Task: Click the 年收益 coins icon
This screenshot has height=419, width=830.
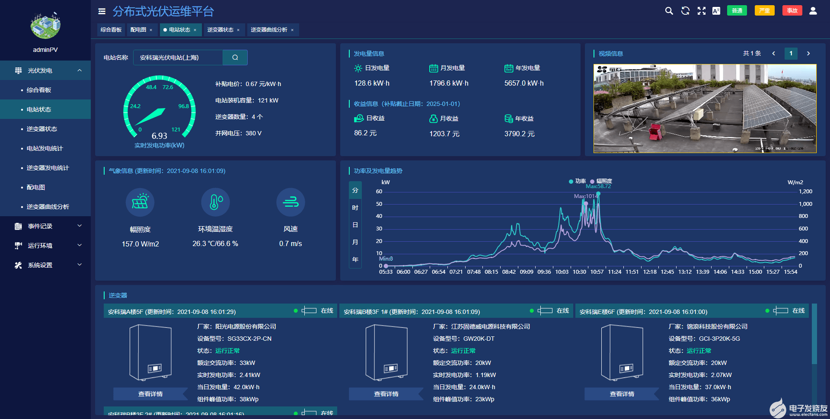Action: click(x=509, y=118)
